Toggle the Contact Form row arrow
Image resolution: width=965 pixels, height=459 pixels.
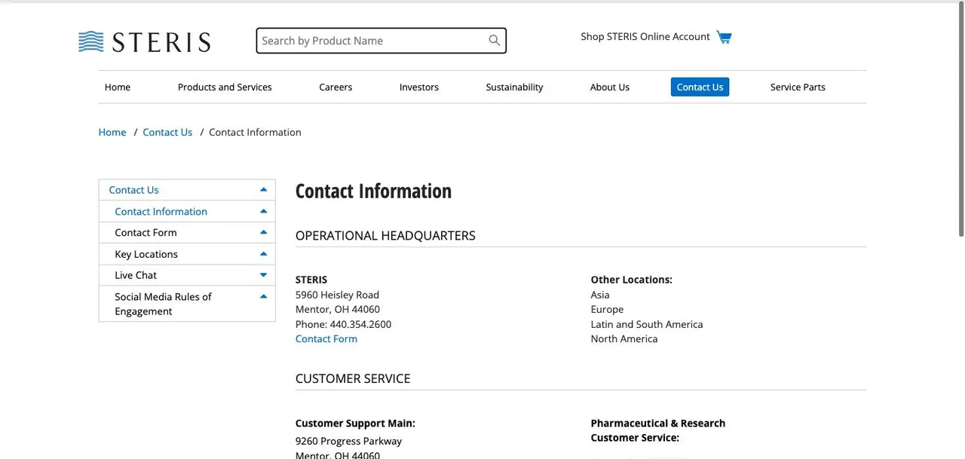(263, 232)
